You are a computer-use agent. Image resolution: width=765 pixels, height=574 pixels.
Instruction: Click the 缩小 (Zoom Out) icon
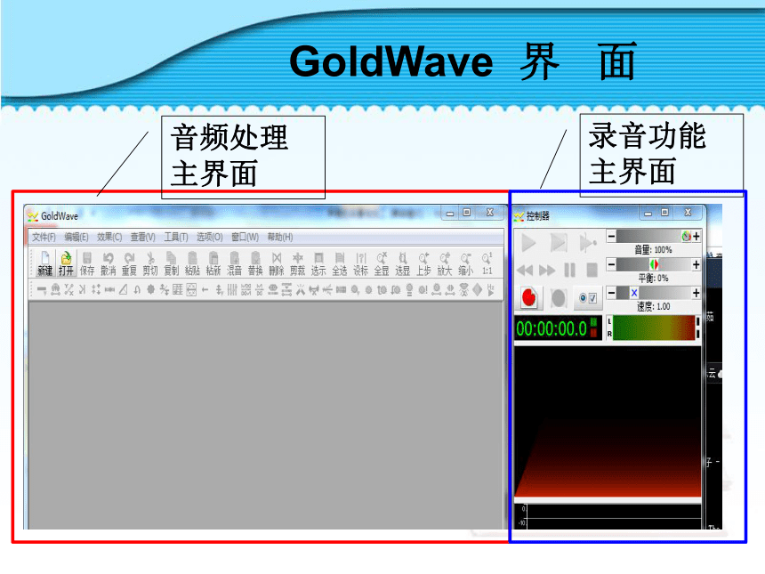[x=465, y=263]
